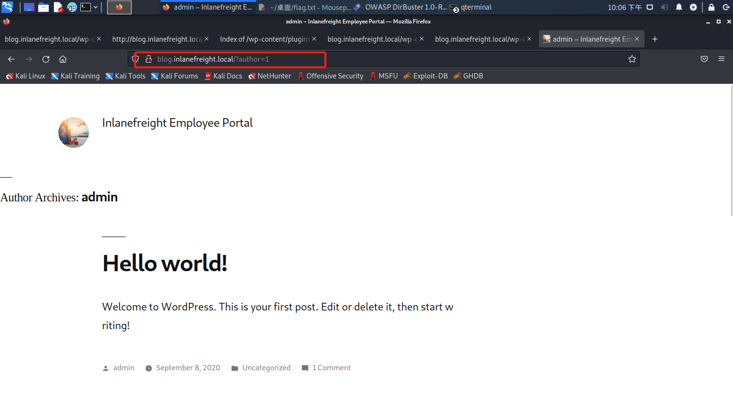Open the Kali Docs bookmark
This screenshot has height=420, width=733.
pos(223,76)
